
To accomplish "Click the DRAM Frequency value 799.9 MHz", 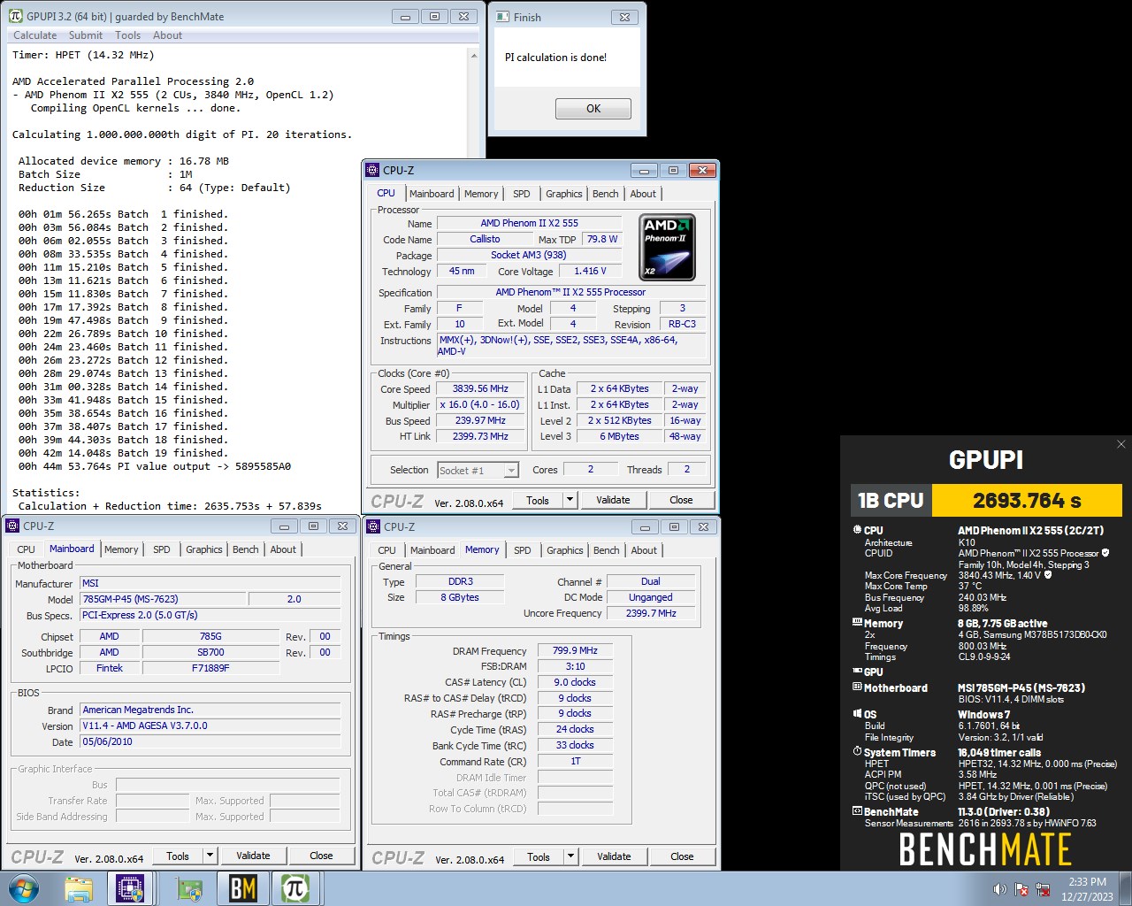I will (x=575, y=650).
